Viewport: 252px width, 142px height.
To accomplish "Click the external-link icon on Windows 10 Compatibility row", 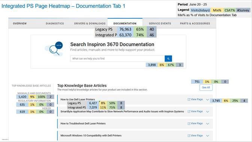I will coord(189,136).
